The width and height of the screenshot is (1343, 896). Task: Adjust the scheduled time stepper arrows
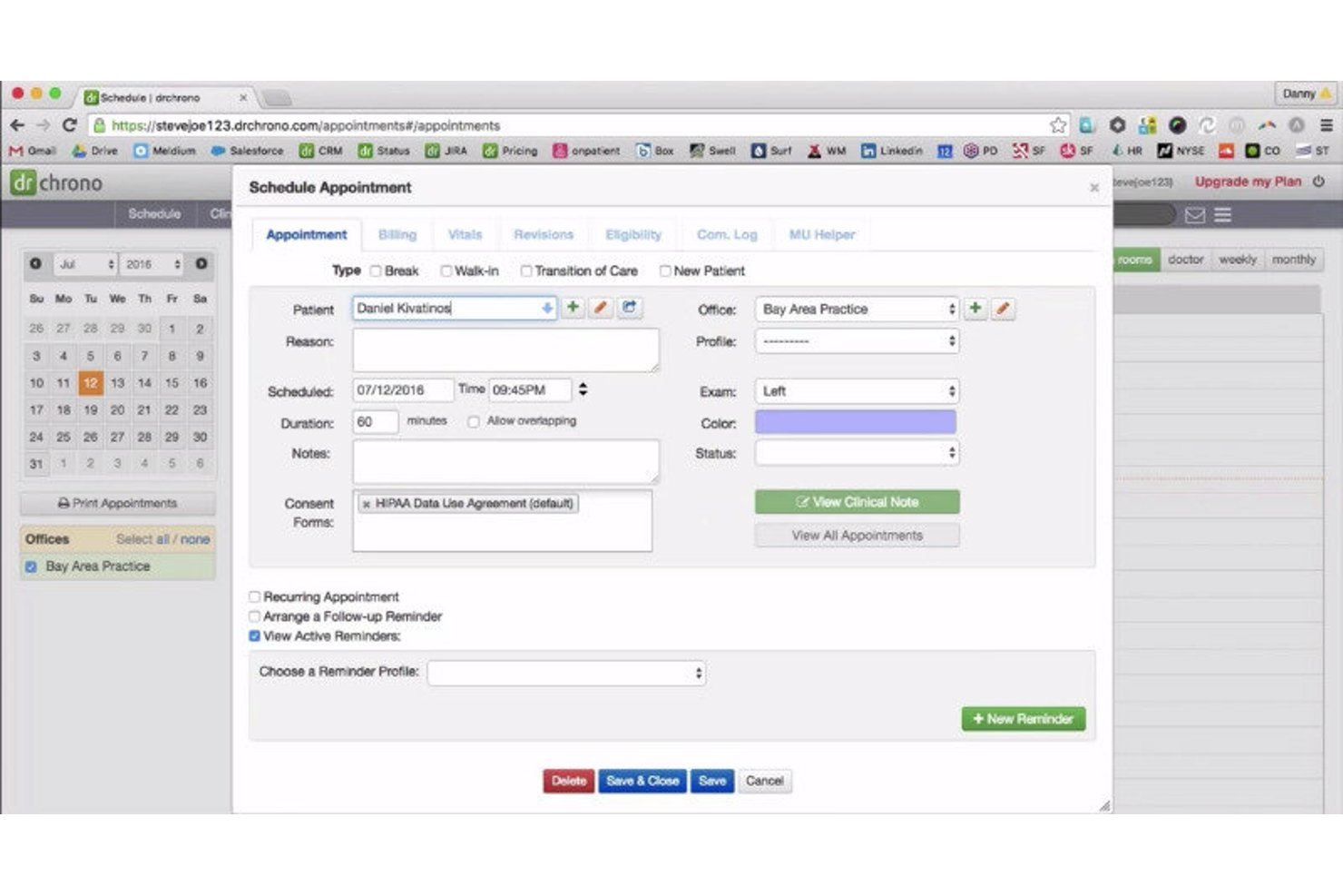pos(583,389)
